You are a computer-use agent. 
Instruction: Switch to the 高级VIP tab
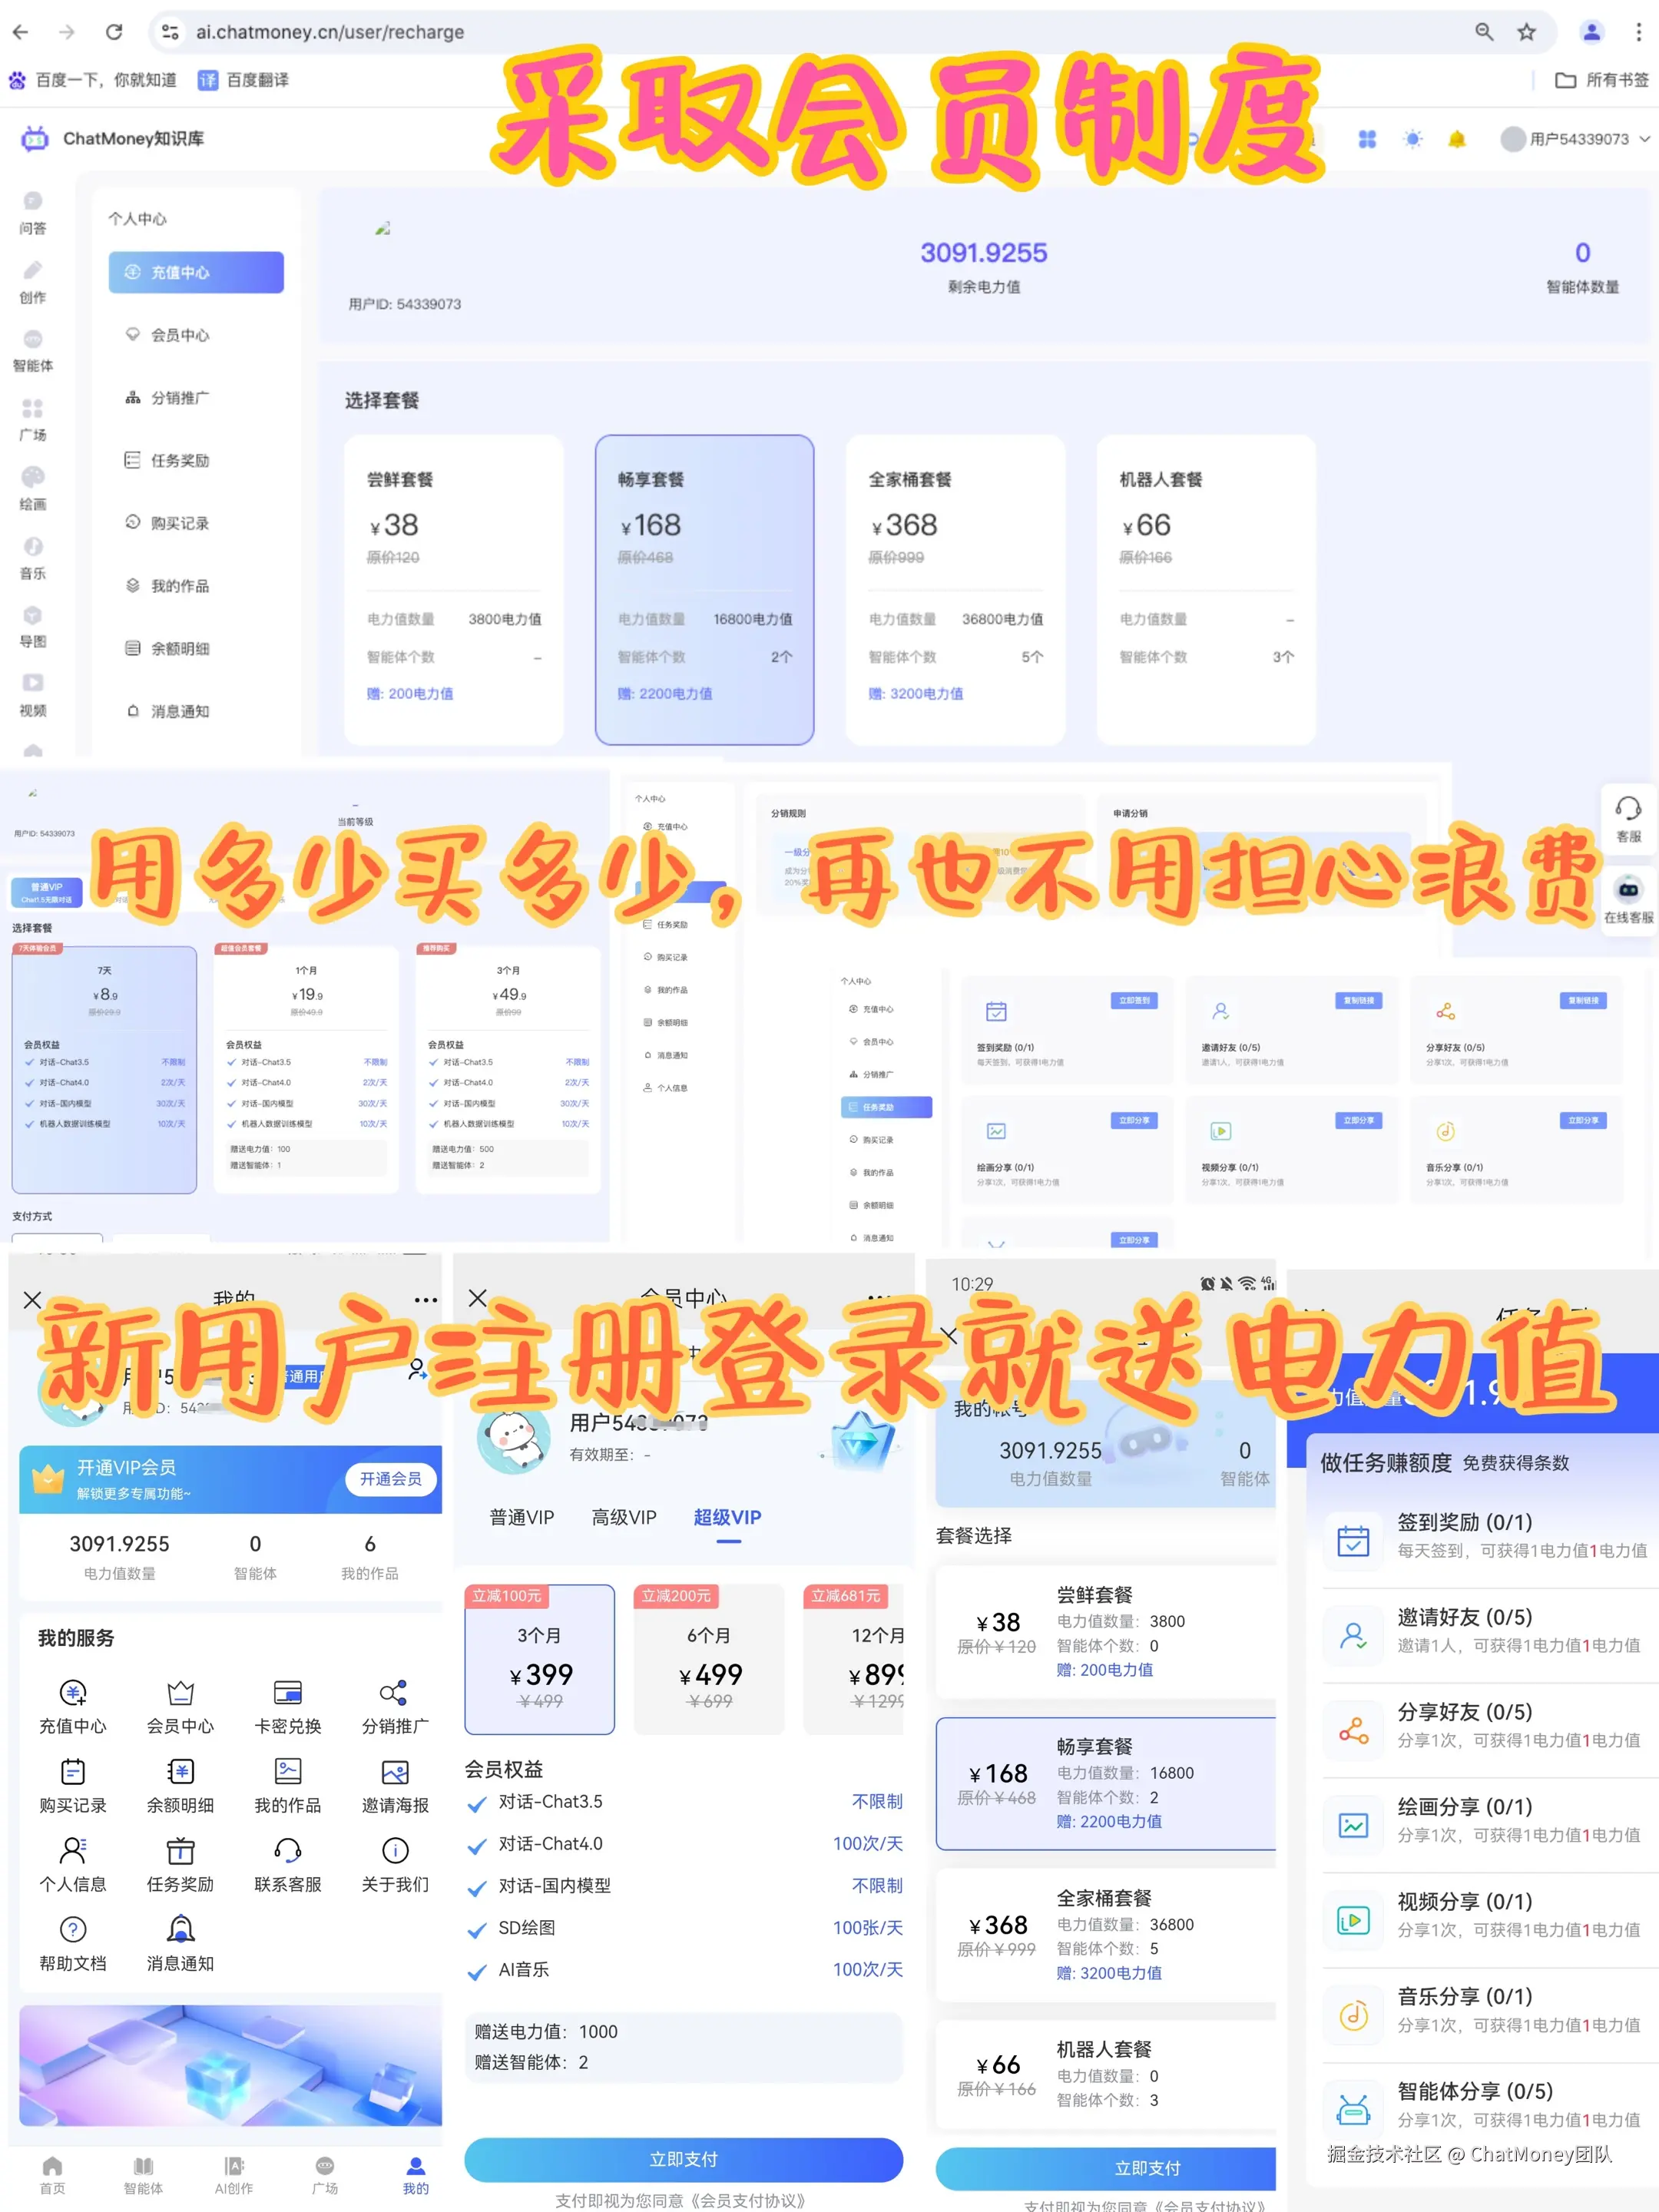click(x=623, y=1517)
